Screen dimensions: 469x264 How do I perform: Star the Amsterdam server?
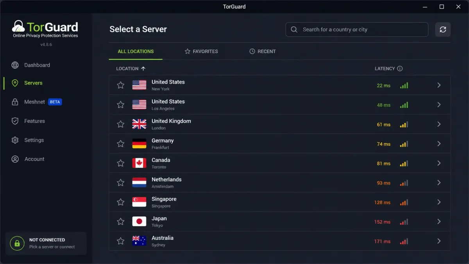tap(121, 183)
